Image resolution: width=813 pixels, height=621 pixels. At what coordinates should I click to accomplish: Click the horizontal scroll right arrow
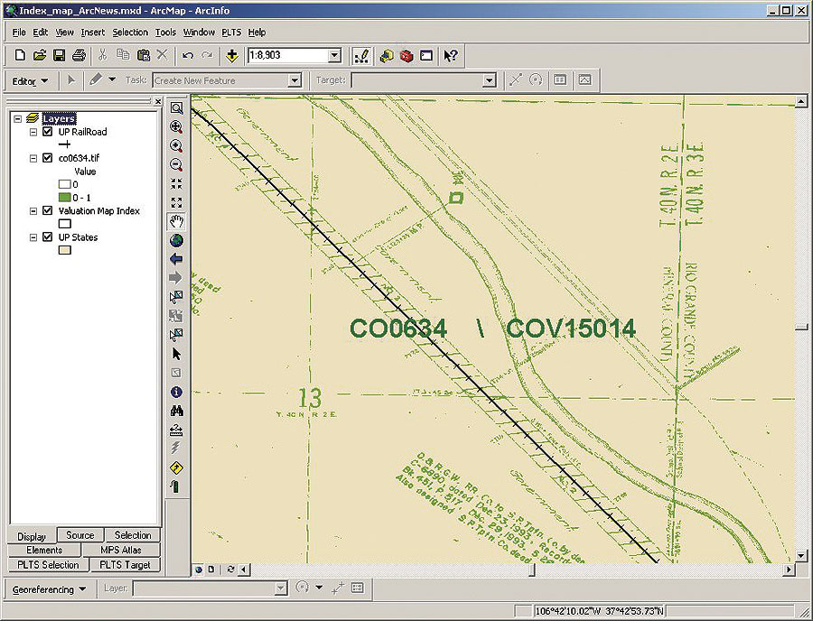[x=789, y=570]
